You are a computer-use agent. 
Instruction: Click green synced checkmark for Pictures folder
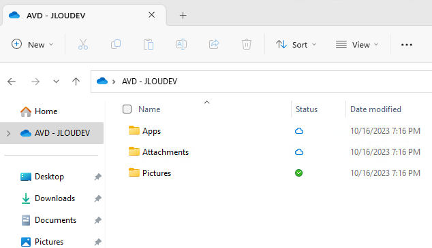coord(298,173)
